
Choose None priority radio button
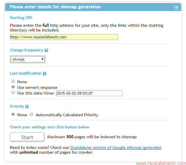tap(13, 114)
